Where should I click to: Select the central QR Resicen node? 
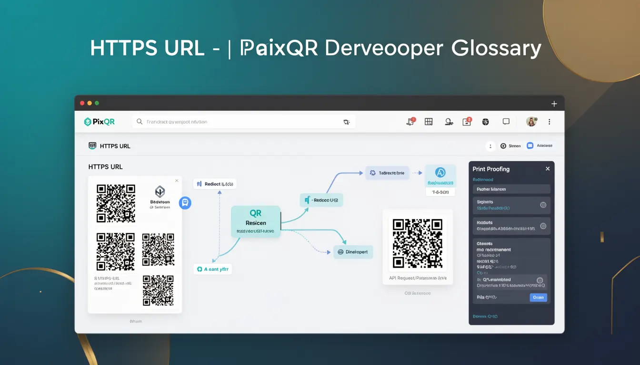pos(256,221)
